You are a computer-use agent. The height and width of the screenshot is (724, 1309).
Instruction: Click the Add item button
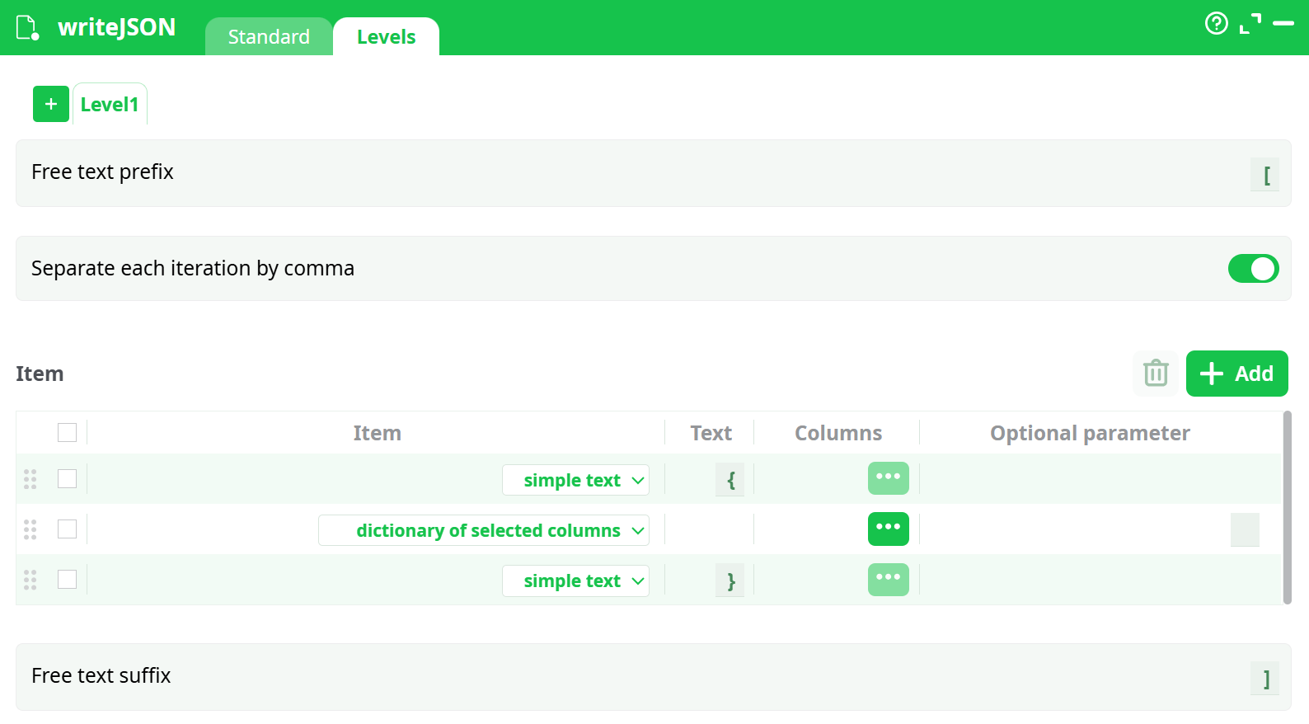tap(1236, 374)
